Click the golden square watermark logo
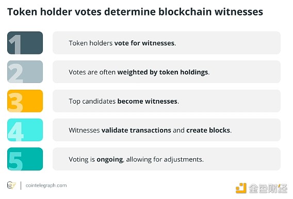 click(241, 188)
